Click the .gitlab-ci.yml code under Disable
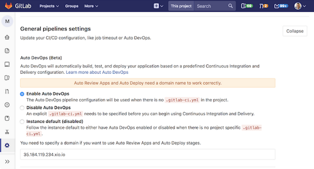The height and width of the screenshot is (169, 314). (x=65, y=114)
